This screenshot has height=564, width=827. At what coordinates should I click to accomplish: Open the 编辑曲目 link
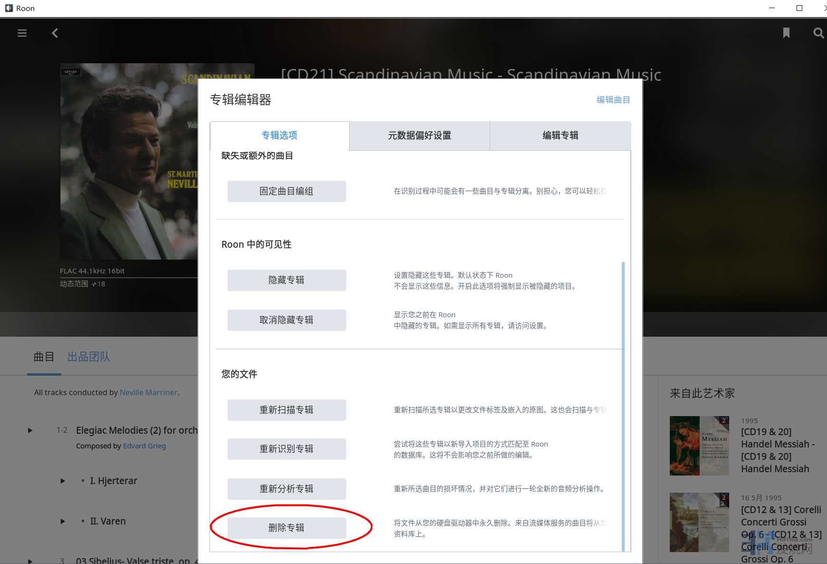tap(613, 100)
